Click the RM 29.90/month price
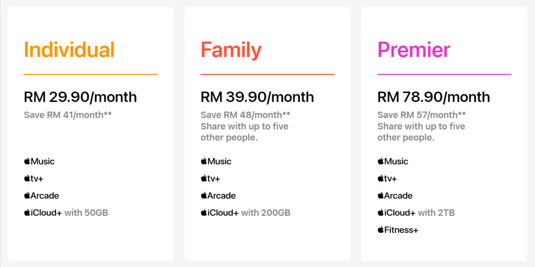This screenshot has height=267, width=535. (x=80, y=97)
